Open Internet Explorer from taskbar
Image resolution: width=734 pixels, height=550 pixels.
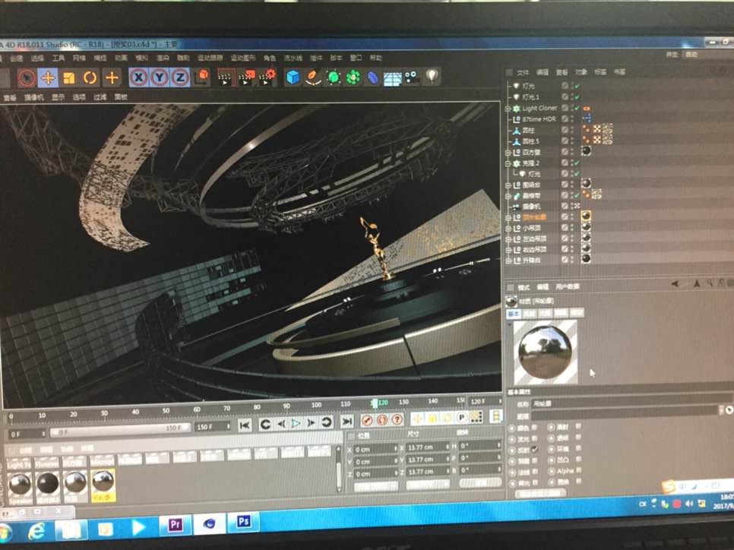click(36, 531)
